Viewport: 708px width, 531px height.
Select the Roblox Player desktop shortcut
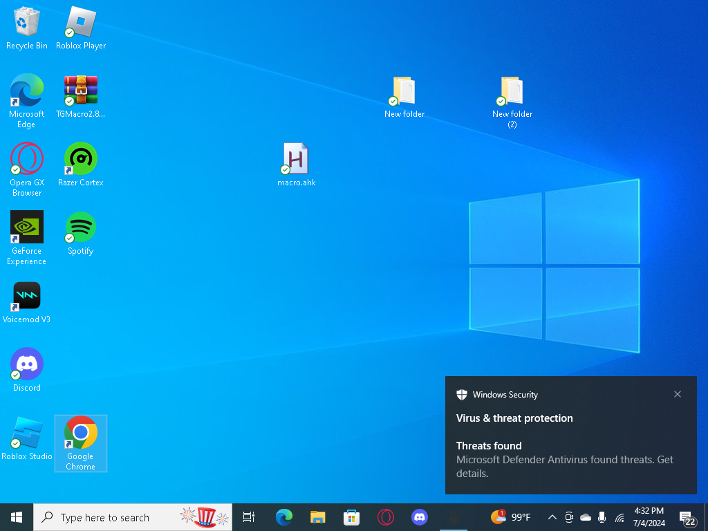point(81,28)
